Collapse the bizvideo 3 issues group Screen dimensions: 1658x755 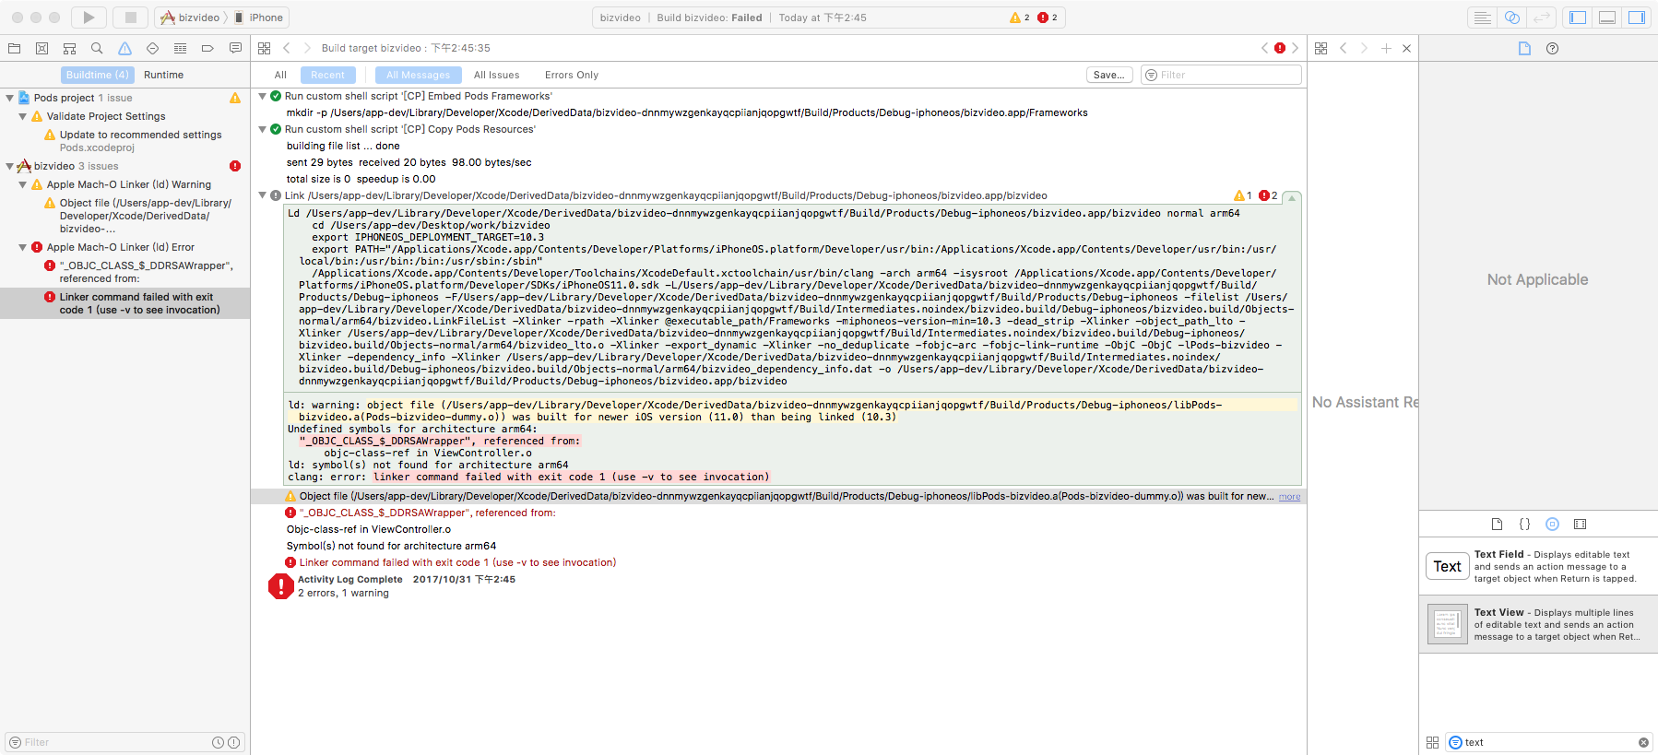click(9, 166)
